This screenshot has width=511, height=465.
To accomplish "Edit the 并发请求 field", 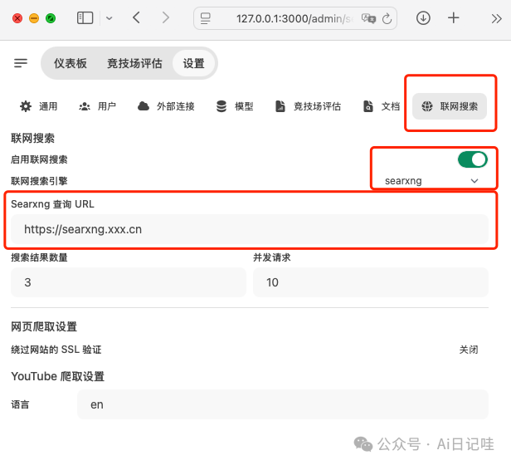I will 371,282.
